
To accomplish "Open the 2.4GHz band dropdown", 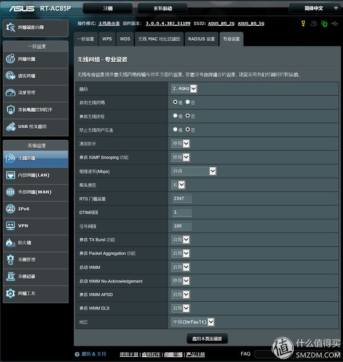I will click(185, 88).
